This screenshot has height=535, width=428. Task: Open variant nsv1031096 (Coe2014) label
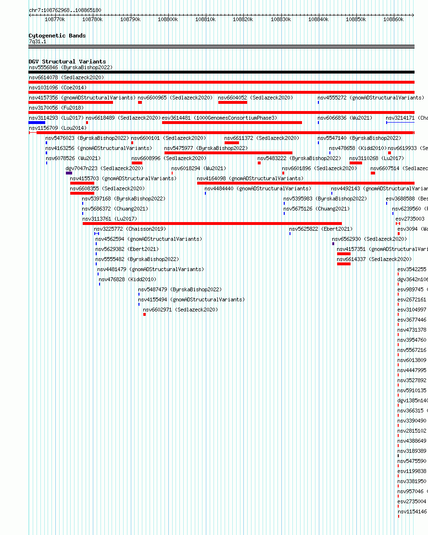point(58,87)
